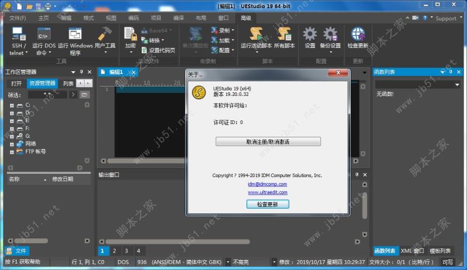The width and height of the screenshot is (467, 270).
Task: Switch to the 打开 tab in workspace
Action: [16, 84]
